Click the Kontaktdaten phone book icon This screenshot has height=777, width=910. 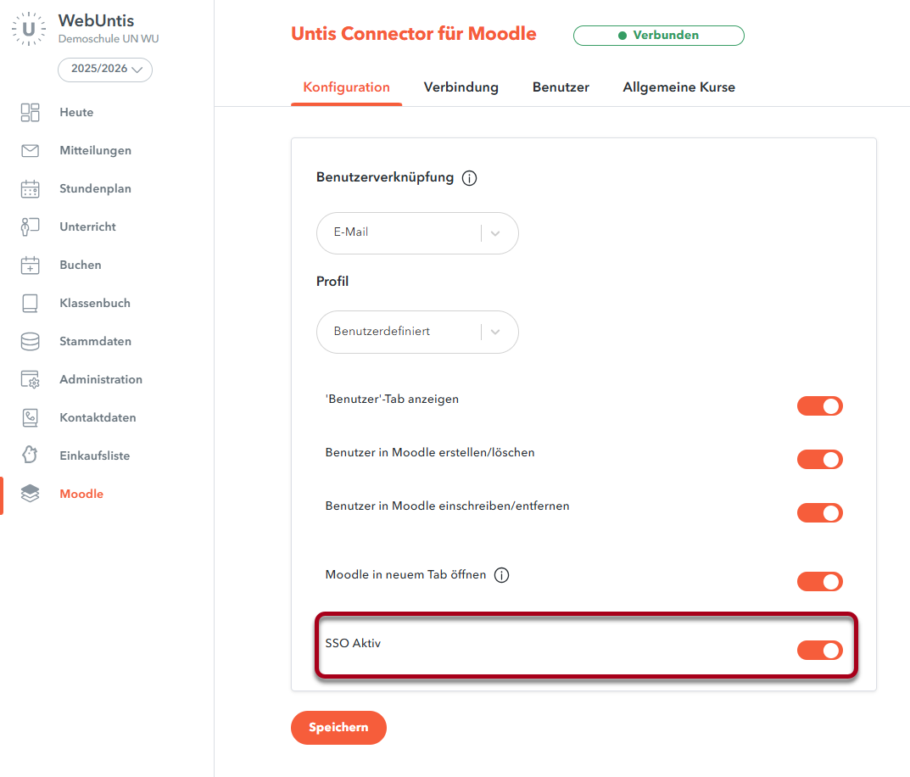31,417
